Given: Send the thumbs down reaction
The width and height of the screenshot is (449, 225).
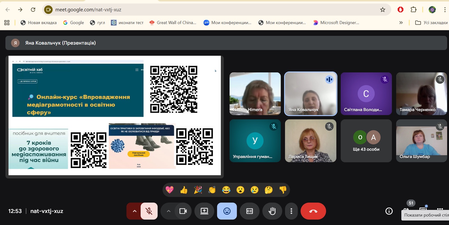Looking at the screenshot, I should (283, 190).
